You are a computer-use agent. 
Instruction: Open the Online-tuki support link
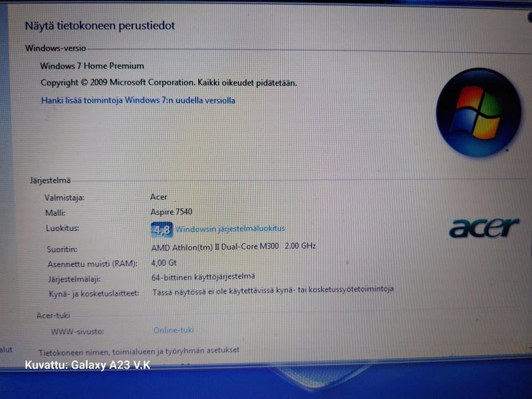tap(173, 330)
